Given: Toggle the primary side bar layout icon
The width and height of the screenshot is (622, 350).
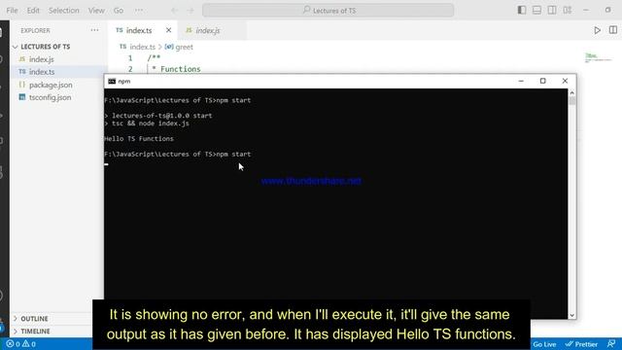Looking at the screenshot, I should [x=522, y=10].
